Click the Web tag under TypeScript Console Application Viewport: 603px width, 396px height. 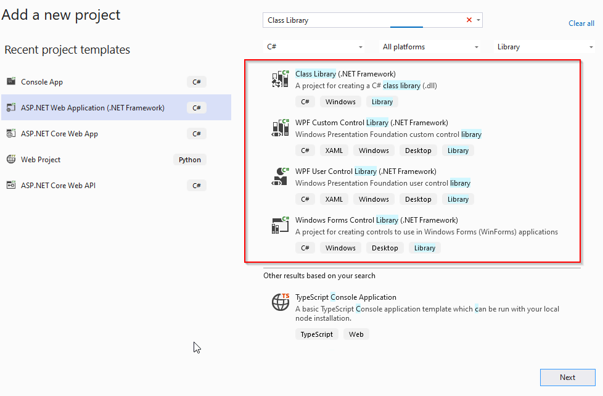[356, 334]
